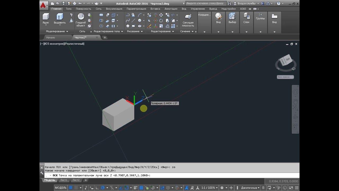Toggle ortho mode in status bar
The image size is (339, 191).
[x=97, y=188]
